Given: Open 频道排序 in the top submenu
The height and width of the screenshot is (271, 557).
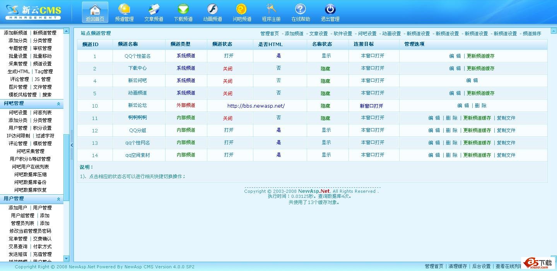Looking at the screenshot, I should coord(532,34).
